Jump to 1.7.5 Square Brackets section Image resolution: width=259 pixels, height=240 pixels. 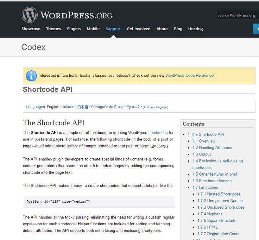pos(217,221)
